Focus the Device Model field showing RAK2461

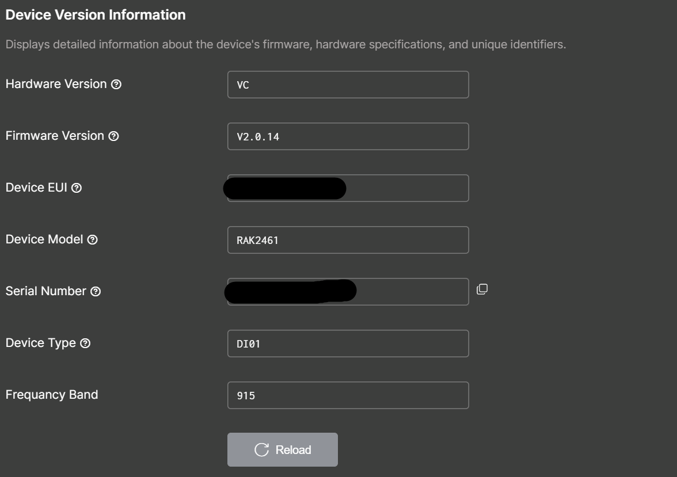tap(348, 240)
